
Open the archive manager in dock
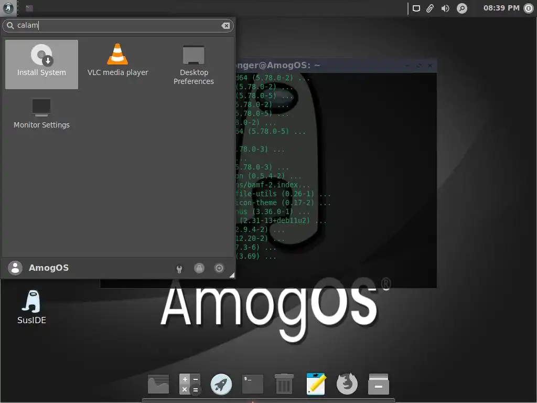point(379,384)
